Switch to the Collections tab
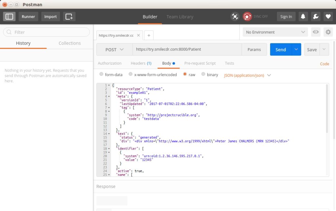Screen dimensions: 336x211 pos(70,43)
